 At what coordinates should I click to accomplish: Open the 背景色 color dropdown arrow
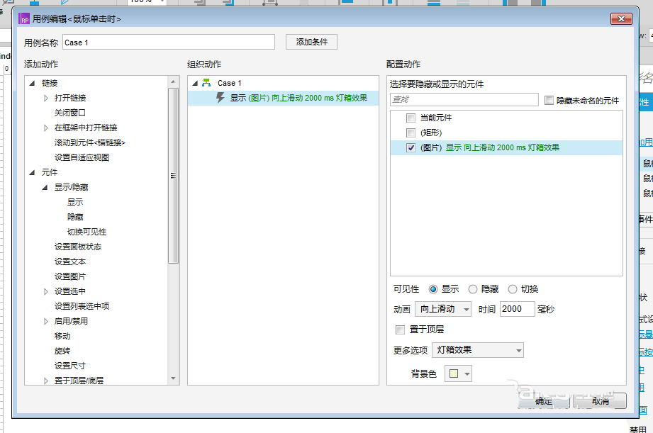[467, 374]
